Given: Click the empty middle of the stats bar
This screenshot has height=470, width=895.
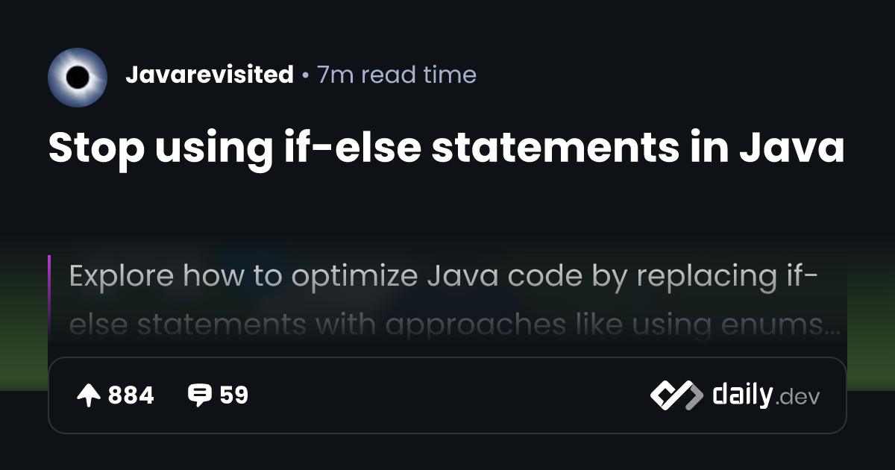Looking at the screenshot, I should (447, 395).
